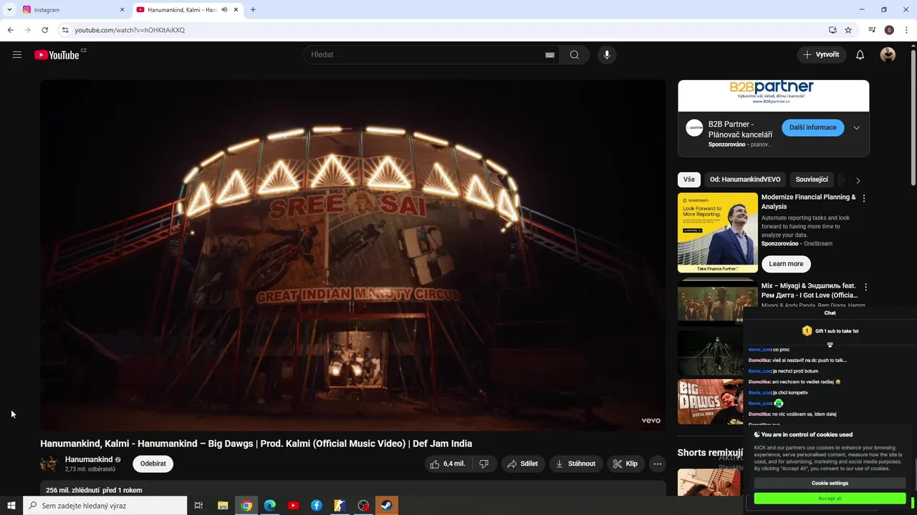The height and width of the screenshot is (515, 917).
Task: Reload the current page
Action: point(44,30)
